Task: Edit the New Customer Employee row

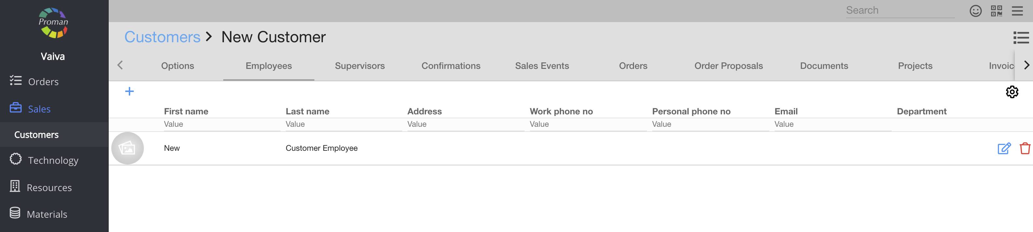Action: pyautogui.click(x=1004, y=148)
